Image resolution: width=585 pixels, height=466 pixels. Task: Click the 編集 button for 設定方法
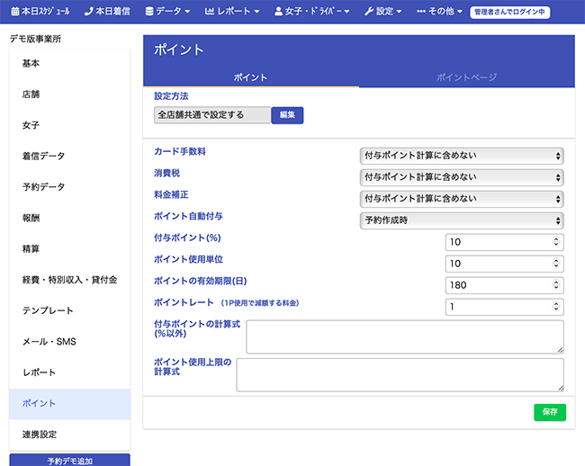pos(287,115)
